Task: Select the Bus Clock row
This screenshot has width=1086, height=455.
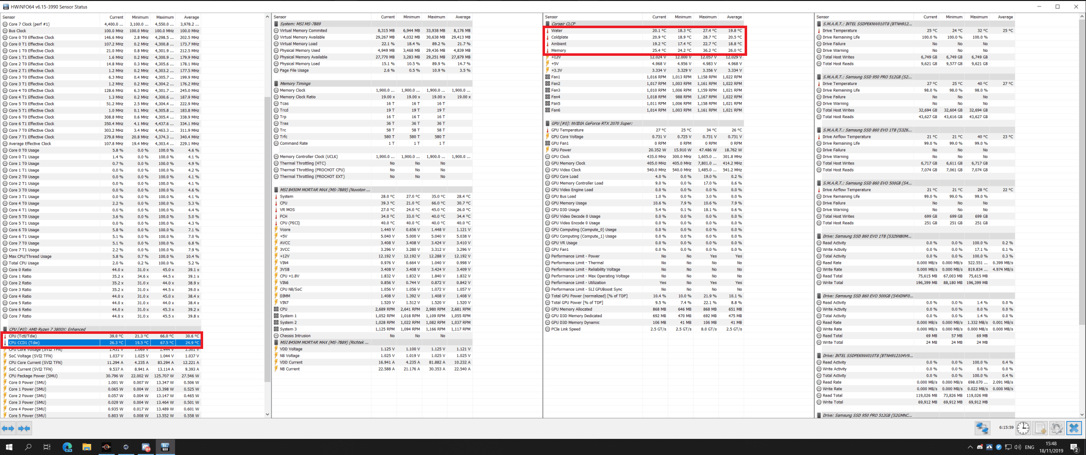Action: tap(102, 31)
